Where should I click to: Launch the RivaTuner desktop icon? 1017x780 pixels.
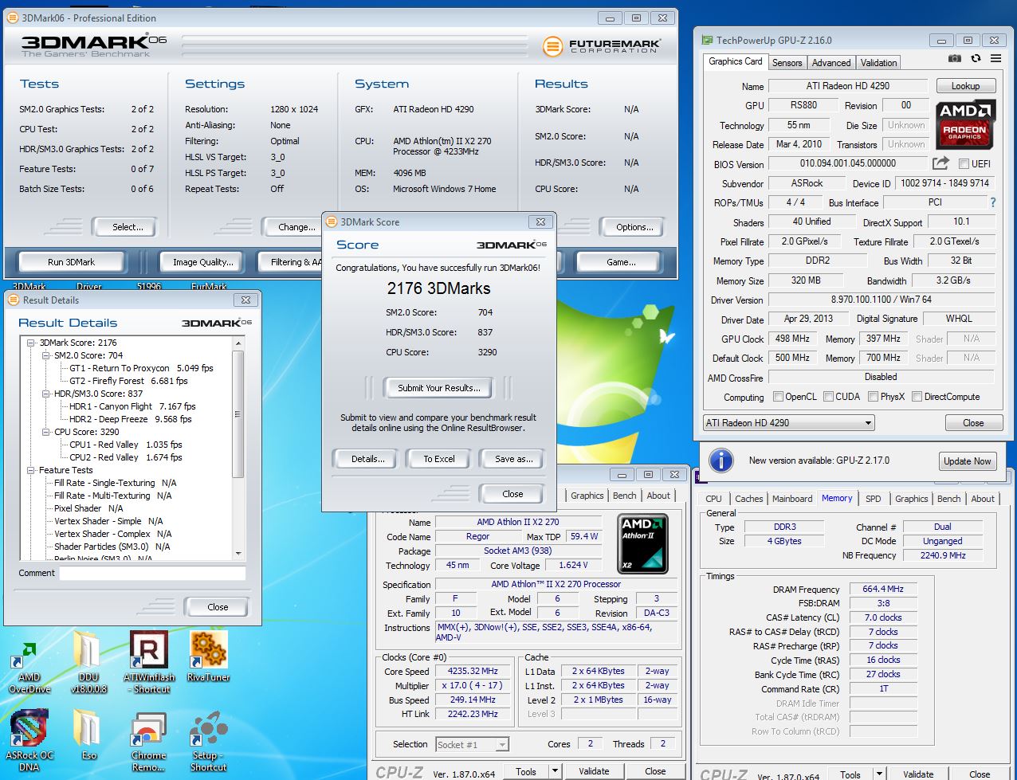pyautogui.click(x=208, y=657)
